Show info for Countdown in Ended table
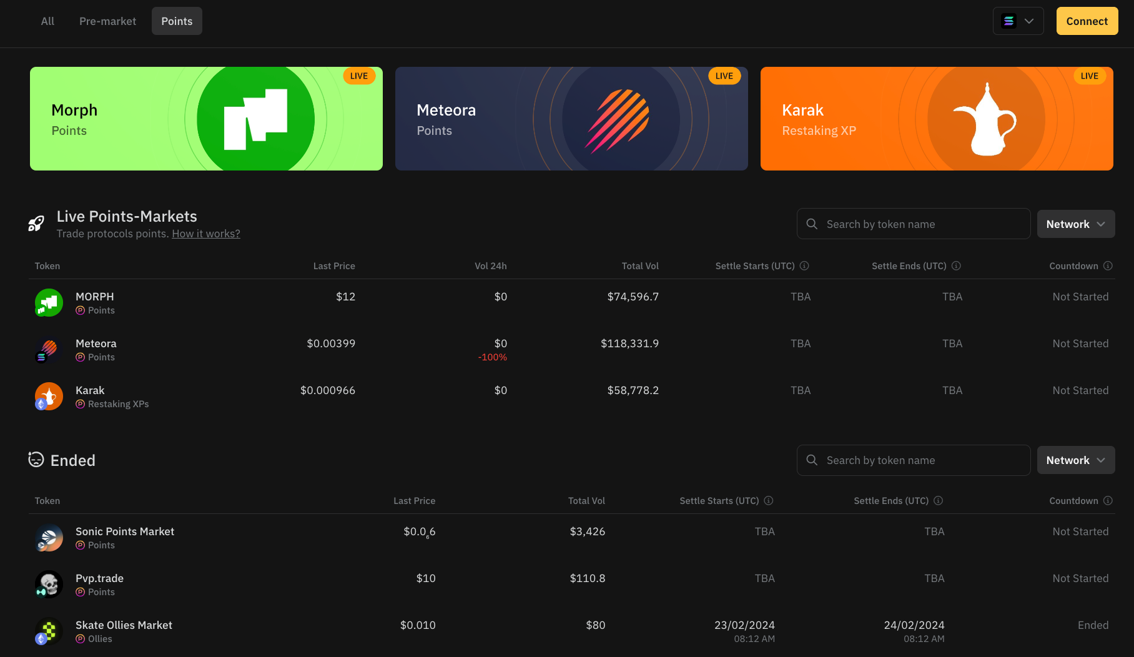 point(1108,501)
